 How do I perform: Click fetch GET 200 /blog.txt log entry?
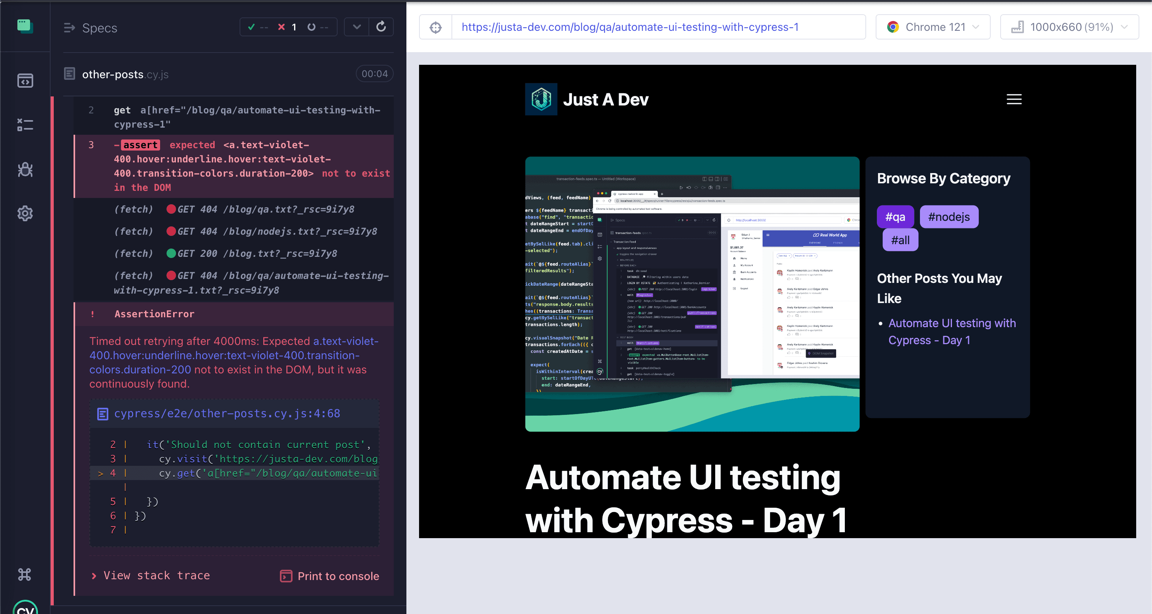point(233,253)
